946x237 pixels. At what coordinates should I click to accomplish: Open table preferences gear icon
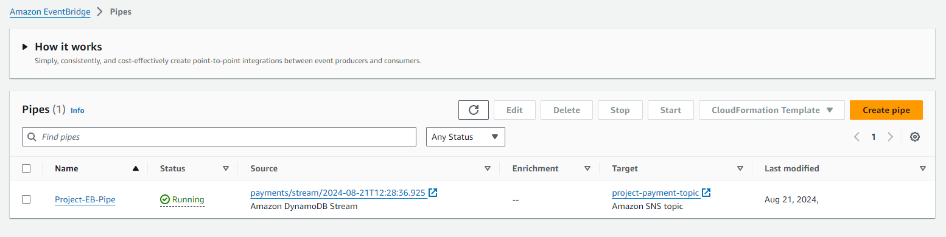(914, 137)
